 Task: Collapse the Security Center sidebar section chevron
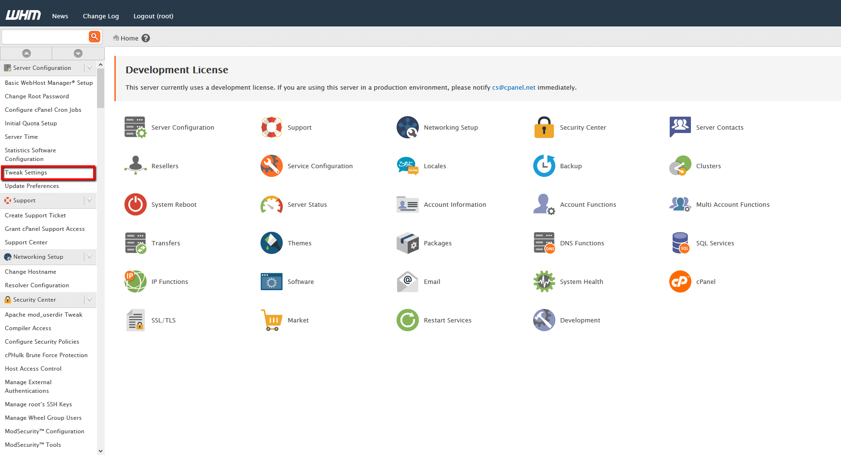[89, 300]
